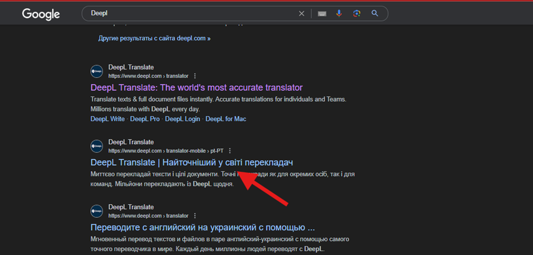533x255 pixels.
Task: Click the Google logo
Action: click(x=41, y=14)
